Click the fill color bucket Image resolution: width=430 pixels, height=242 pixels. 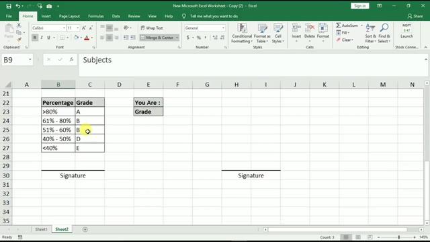(77, 38)
